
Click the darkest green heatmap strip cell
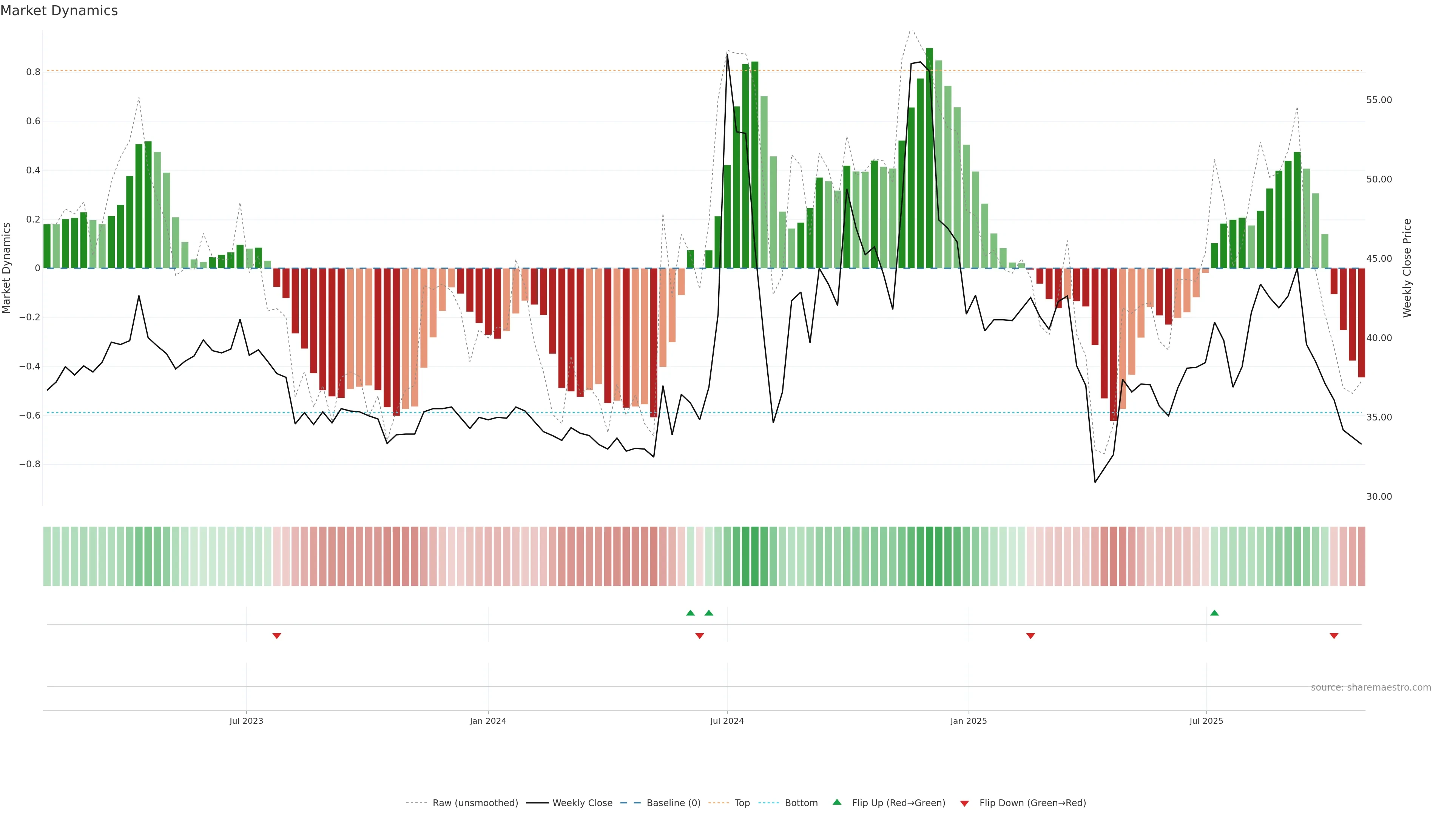929,556
